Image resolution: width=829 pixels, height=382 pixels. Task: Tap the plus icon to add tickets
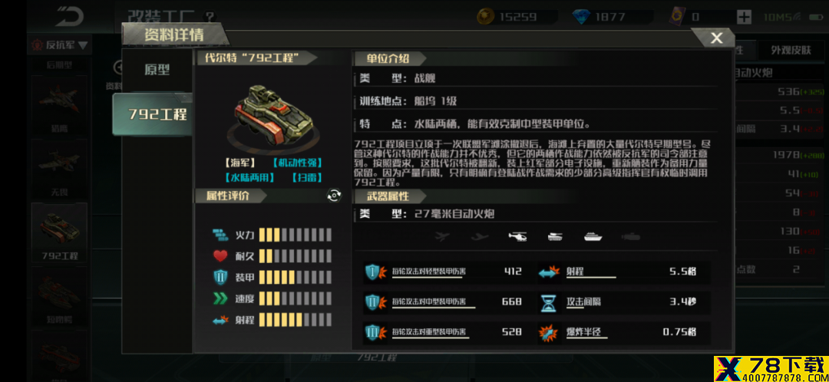tap(744, 17)
